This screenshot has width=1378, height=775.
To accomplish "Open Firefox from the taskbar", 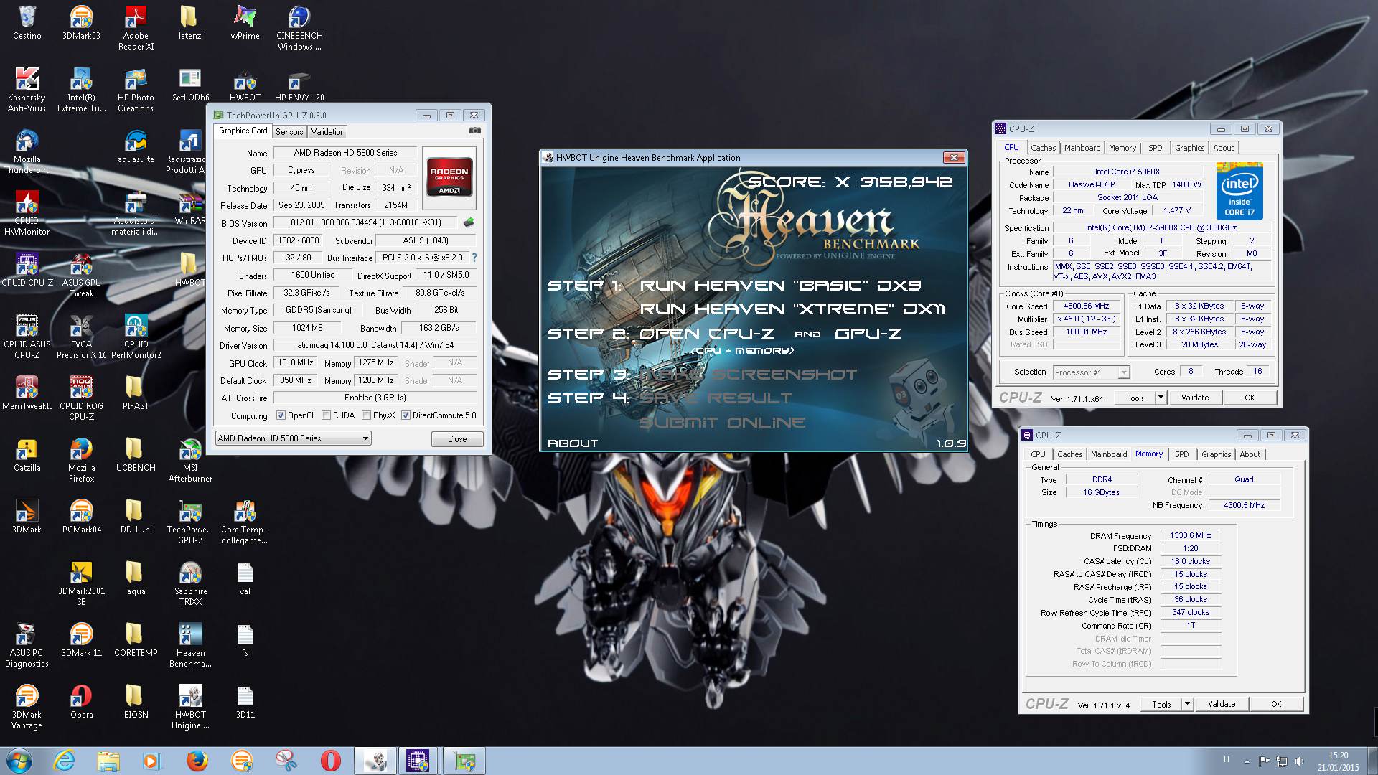I will tap(197, 761).
